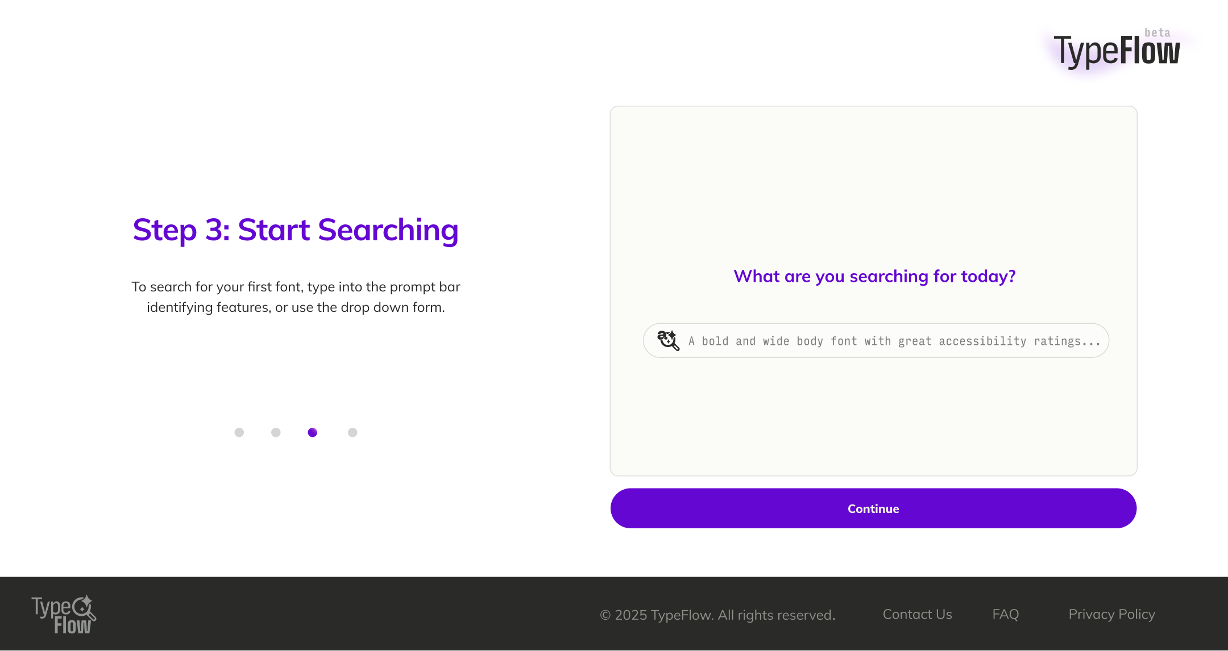Click the font search magnifier icon
The height and width of the screenshot is (651, 1228).
point(668,340)
